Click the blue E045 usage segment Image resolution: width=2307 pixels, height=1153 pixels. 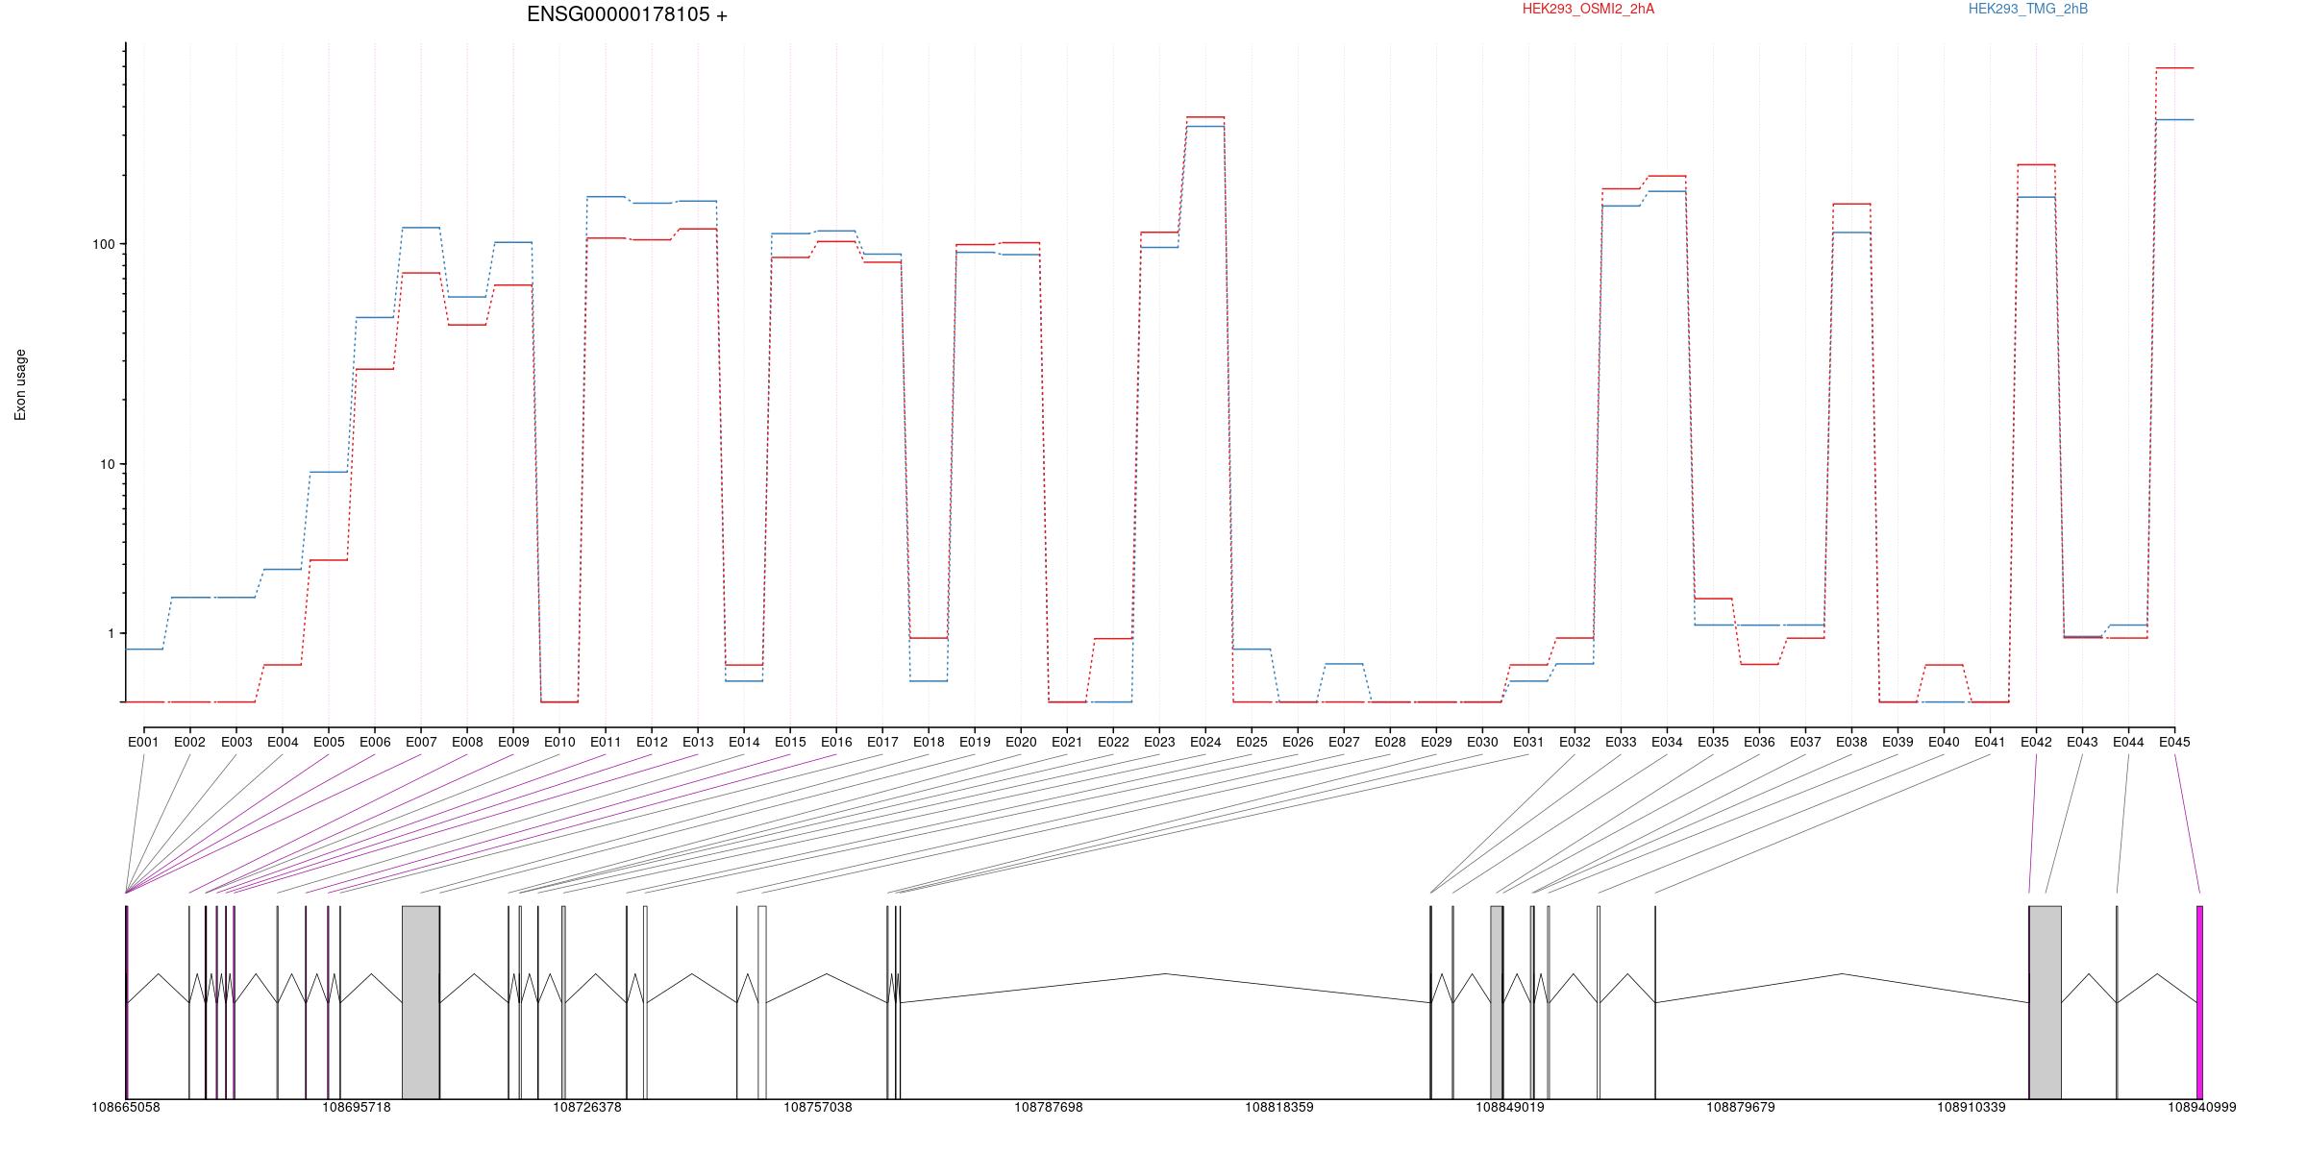[2174, 120]
